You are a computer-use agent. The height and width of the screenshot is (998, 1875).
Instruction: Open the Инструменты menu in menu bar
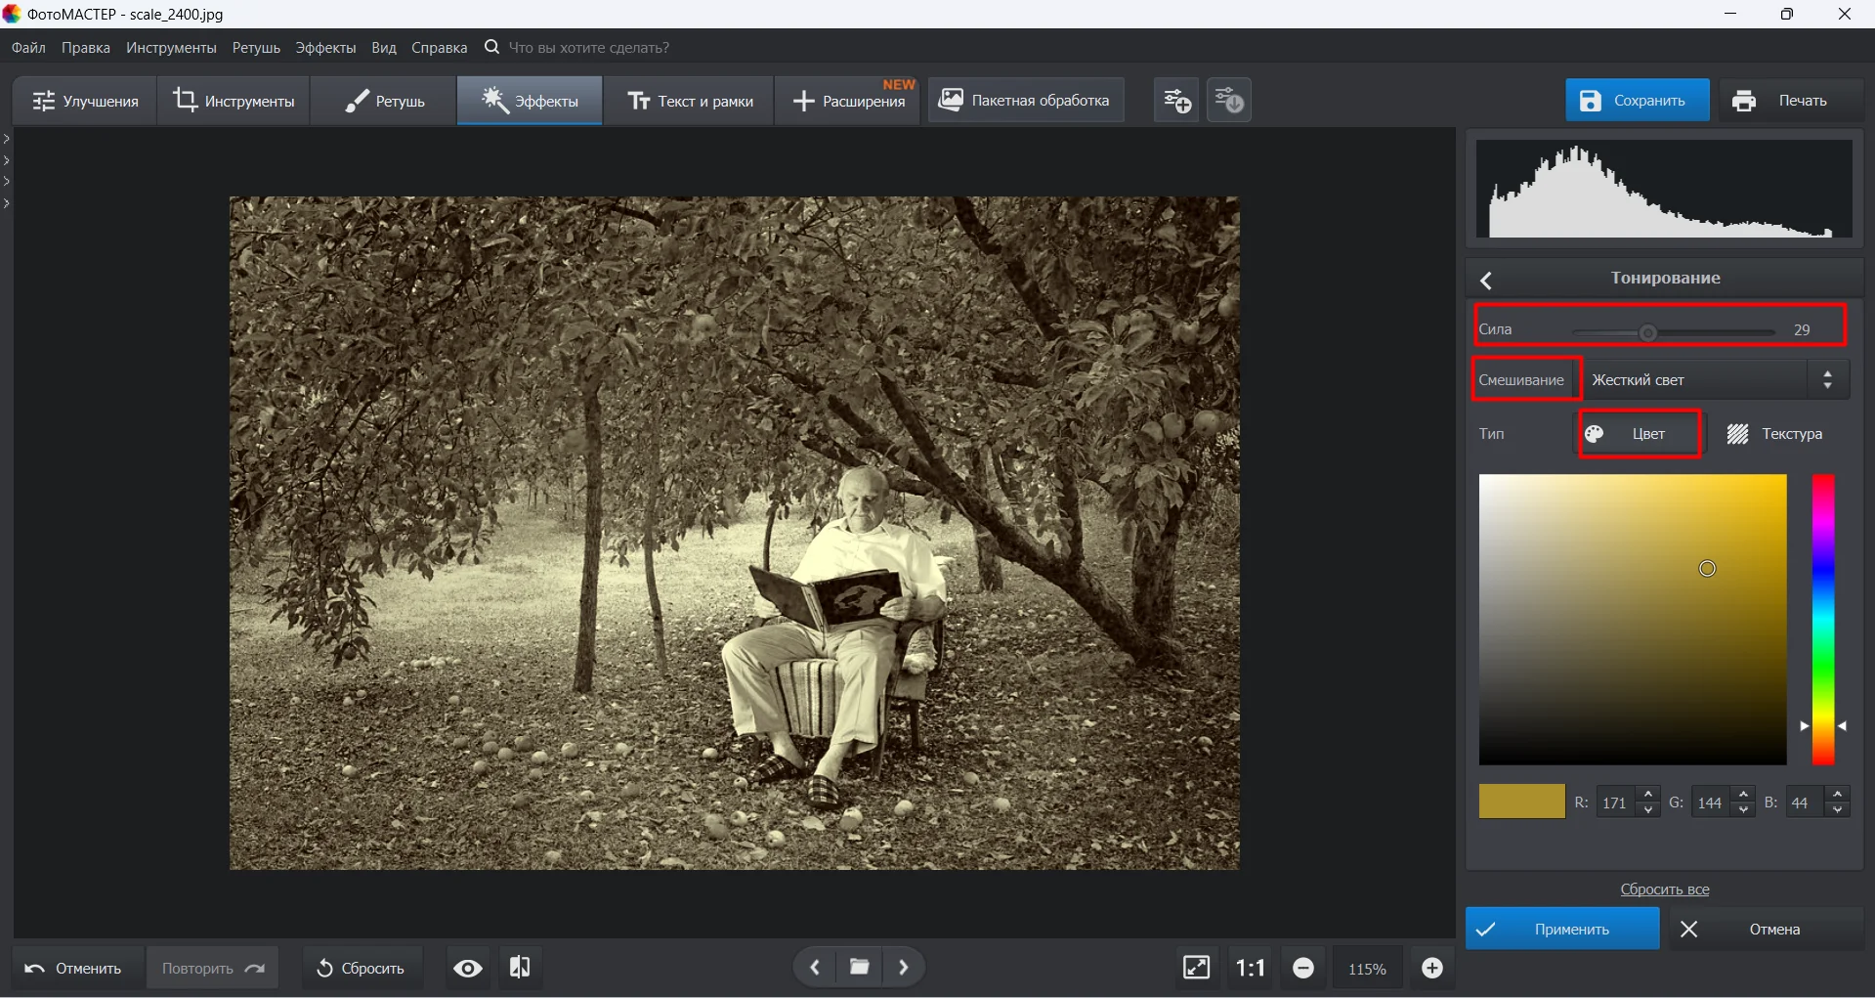(x=171, y=47)
